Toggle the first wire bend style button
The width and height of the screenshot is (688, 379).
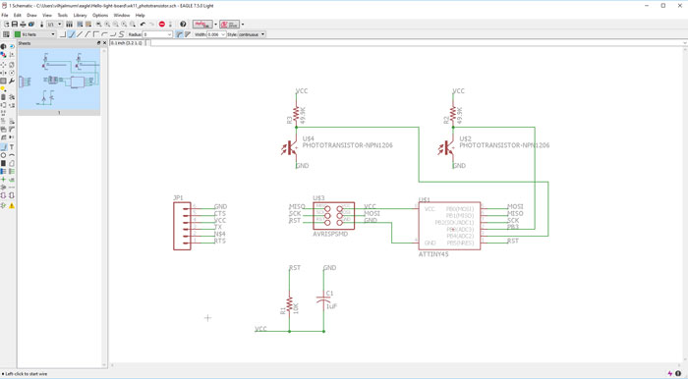[62, 34]
